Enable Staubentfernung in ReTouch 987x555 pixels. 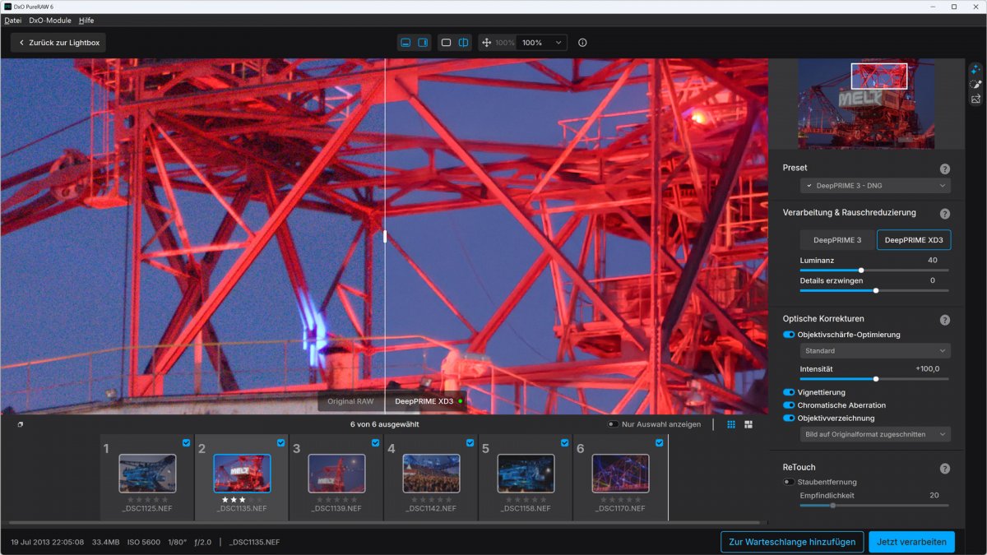tap(789, 482)
